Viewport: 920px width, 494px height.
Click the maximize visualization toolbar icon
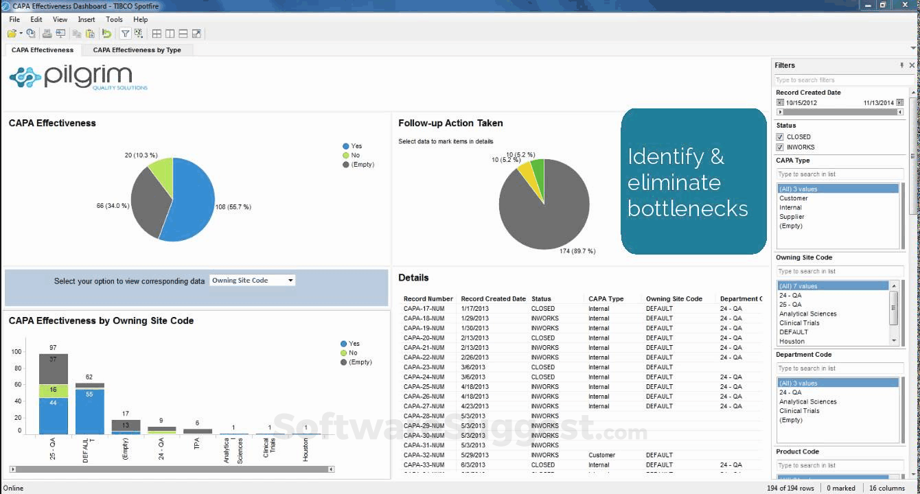(196, 33)
